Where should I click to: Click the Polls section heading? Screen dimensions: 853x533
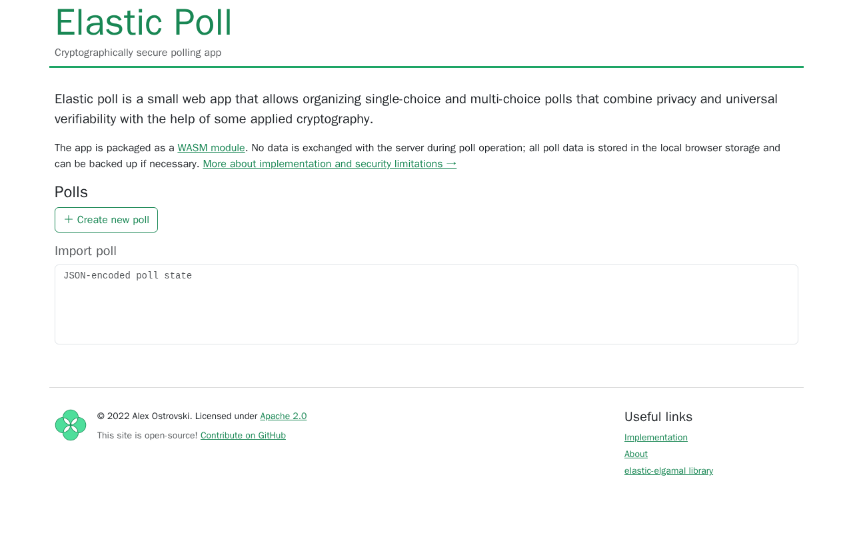point(71,192)
